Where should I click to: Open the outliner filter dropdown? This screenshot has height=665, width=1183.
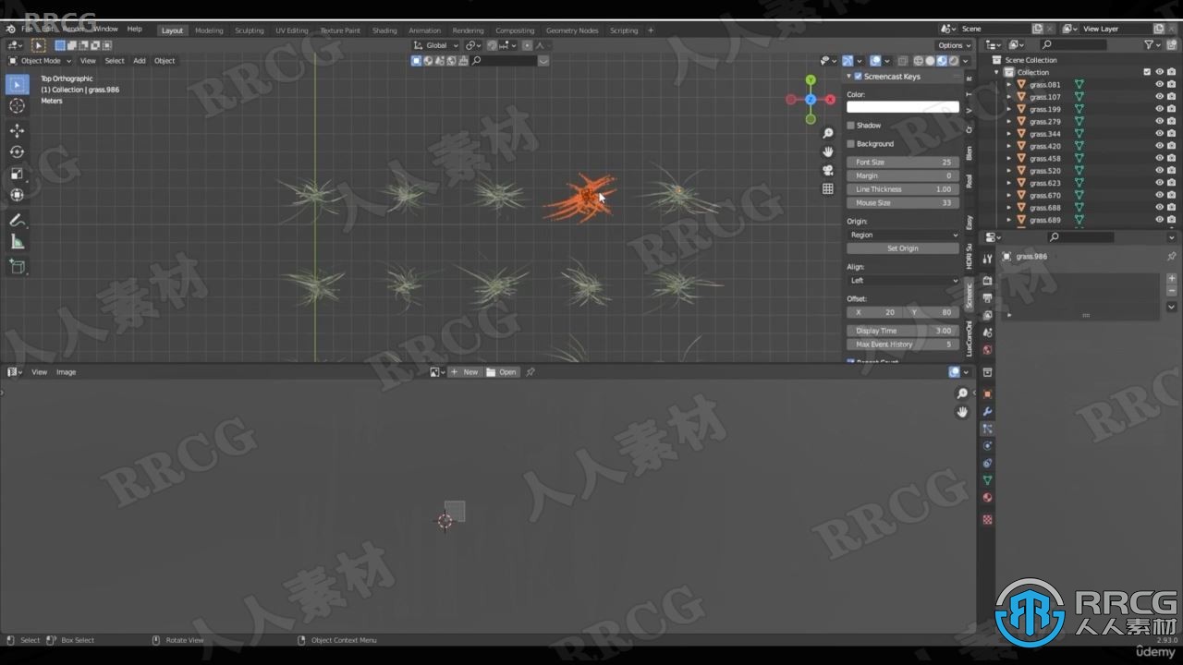pyautogui.click(x=1152, y=44)
